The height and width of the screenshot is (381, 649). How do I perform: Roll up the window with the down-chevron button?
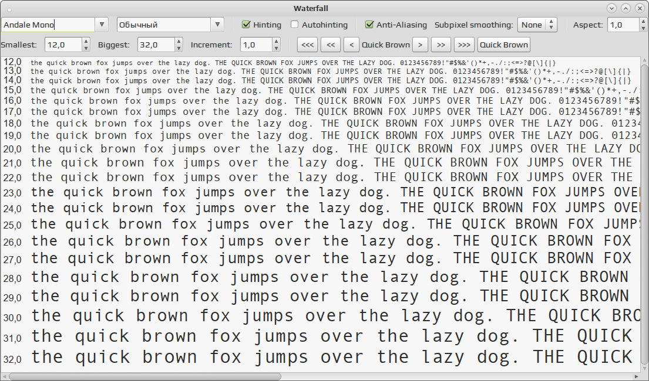click(612, 8)
